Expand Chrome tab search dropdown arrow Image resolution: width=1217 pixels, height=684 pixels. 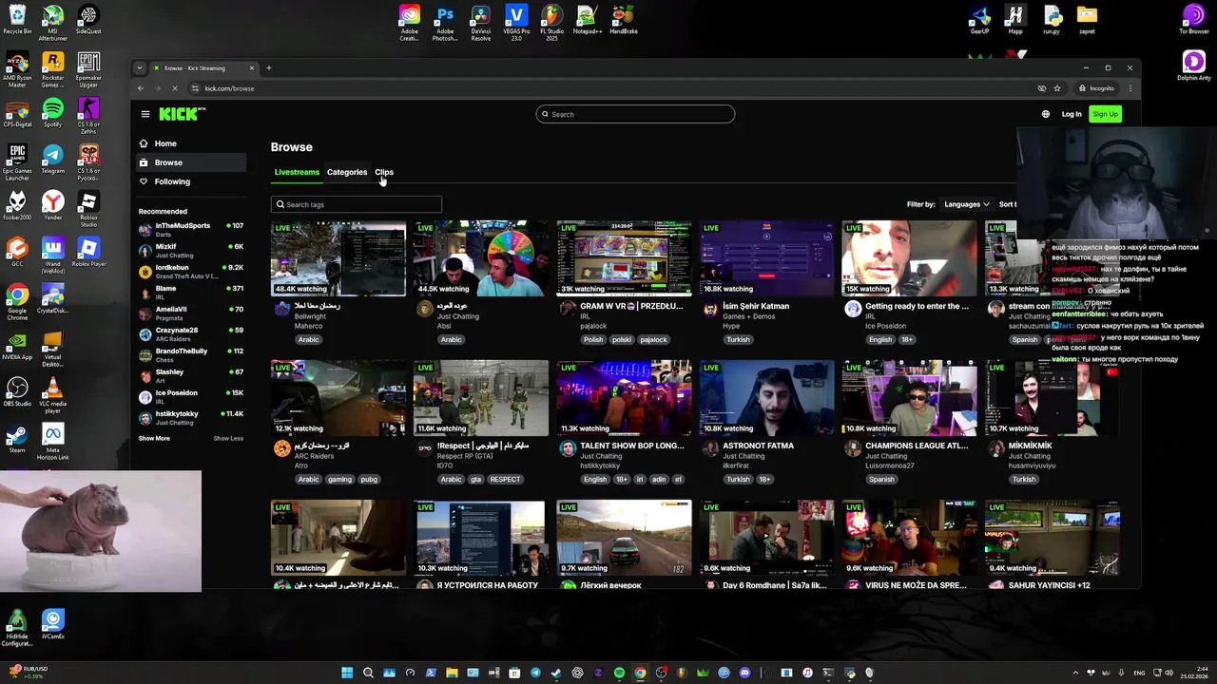[140, 68]
